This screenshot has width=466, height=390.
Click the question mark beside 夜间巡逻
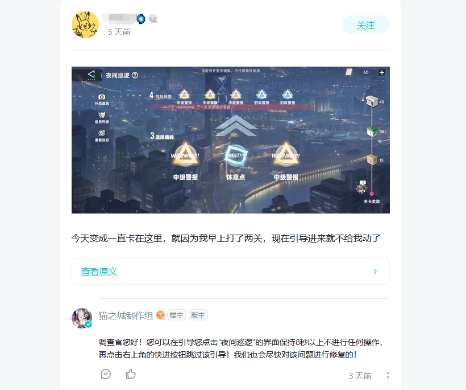click(x=135, y=75)
